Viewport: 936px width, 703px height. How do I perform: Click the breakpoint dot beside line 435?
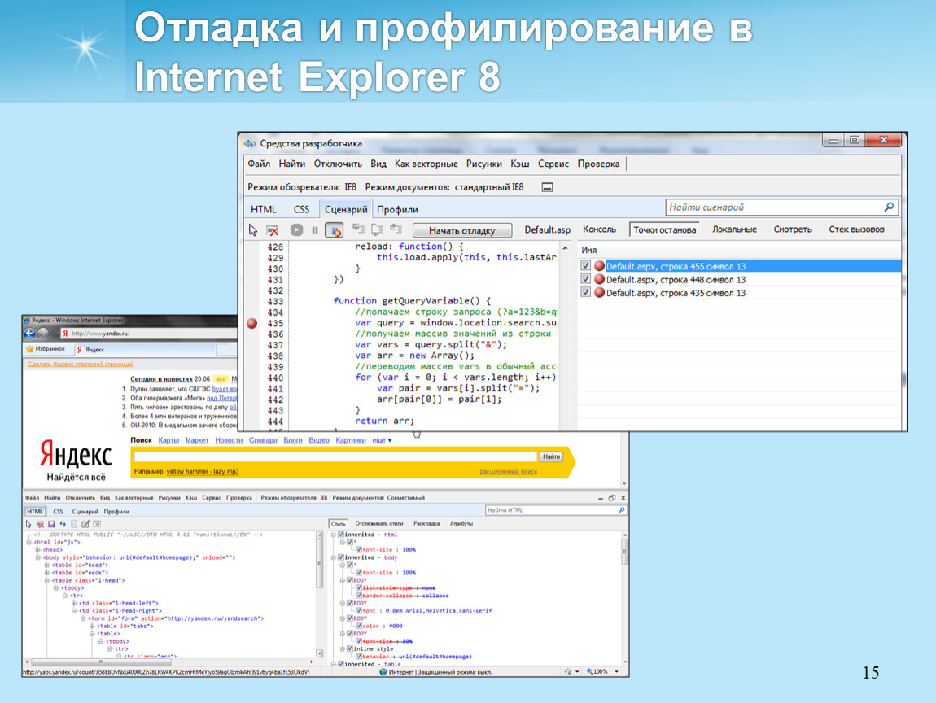tap(252, 324)
